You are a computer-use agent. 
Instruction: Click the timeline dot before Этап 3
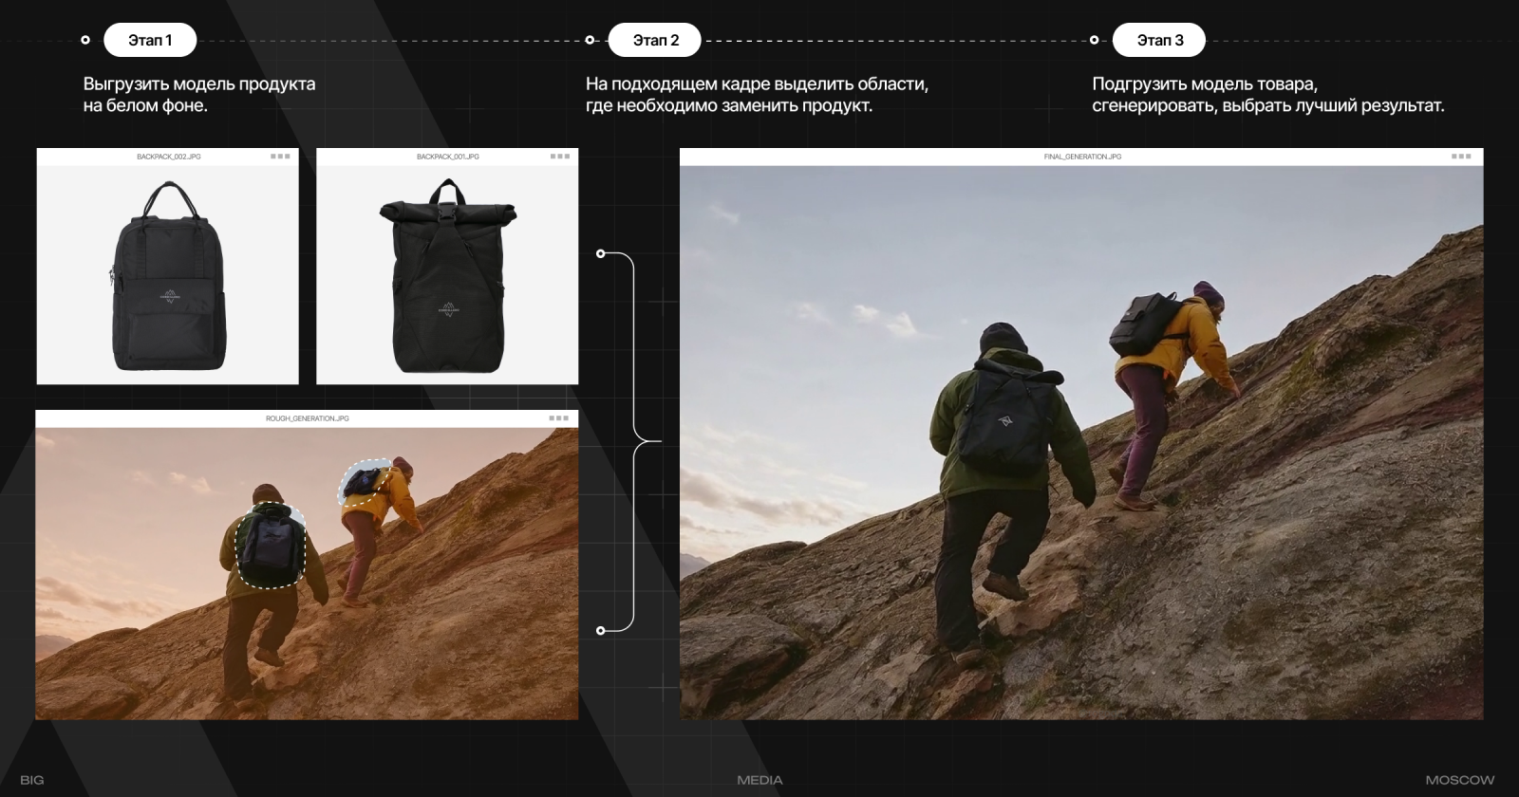click(x=1094, y=40)
